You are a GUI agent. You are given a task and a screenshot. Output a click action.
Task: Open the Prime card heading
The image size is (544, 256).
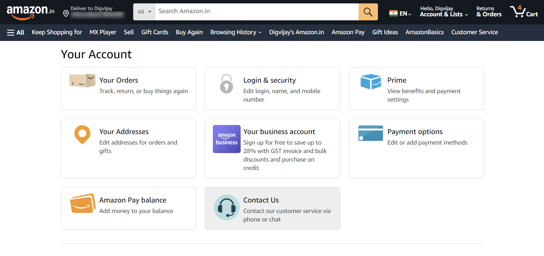click(397, 80)
